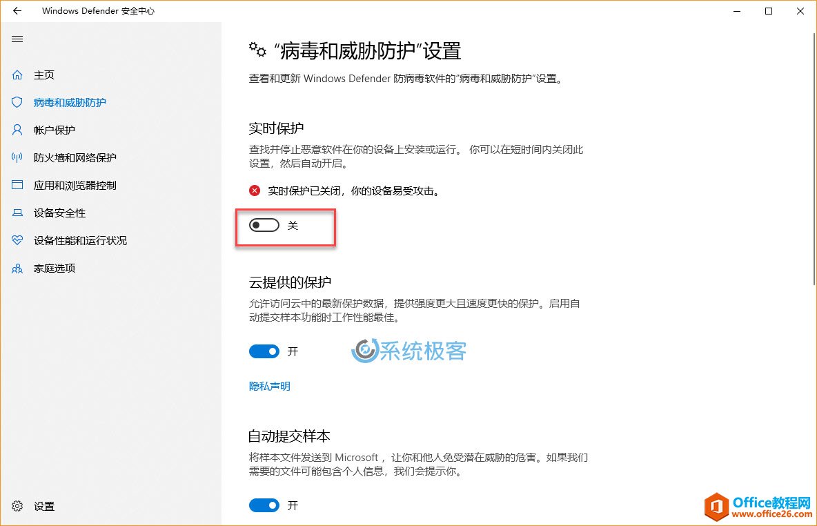
Task: Click the Windows Defender 安全中心 window title
Action: click(x=98, y=11)
